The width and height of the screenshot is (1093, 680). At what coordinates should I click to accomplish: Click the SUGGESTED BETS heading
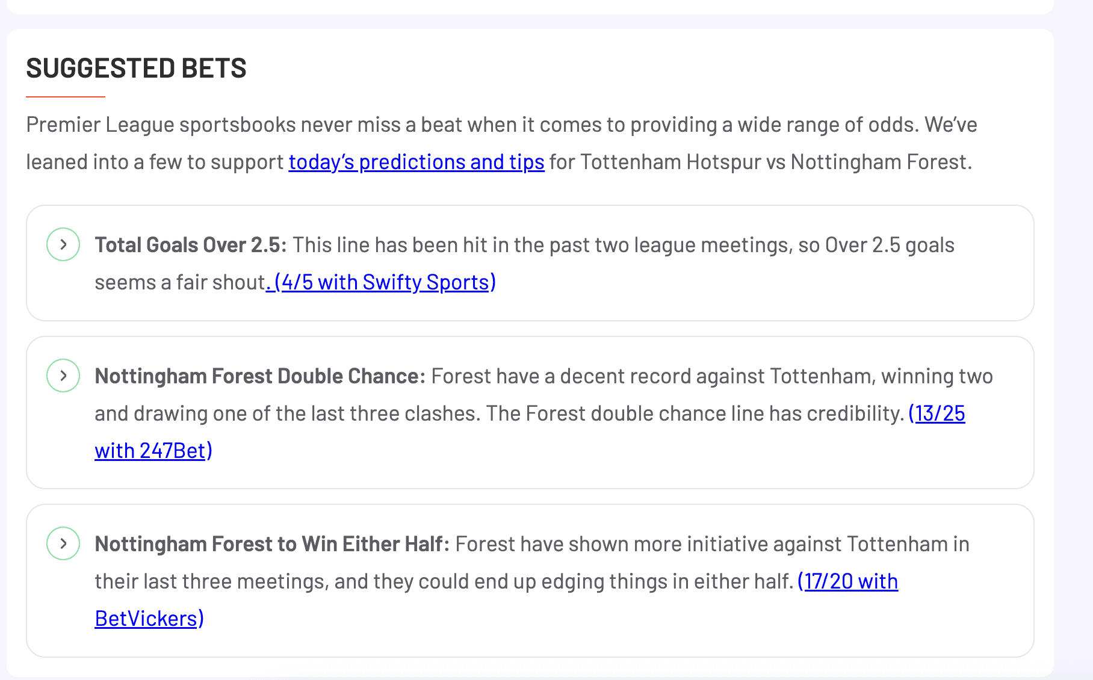136,68
